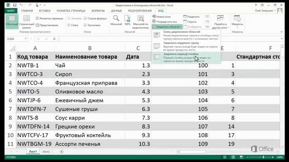Click the Redo arrow in quick access toolbar
The width and height of the screenshot is (289, 162).
[x=30, y=5]
